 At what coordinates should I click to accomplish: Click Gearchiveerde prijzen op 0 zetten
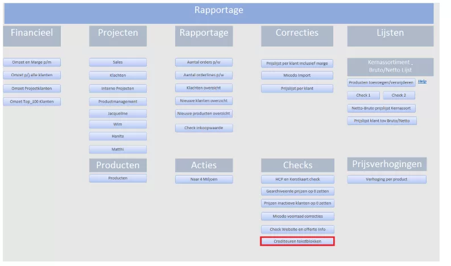click(x=297, y=191)
